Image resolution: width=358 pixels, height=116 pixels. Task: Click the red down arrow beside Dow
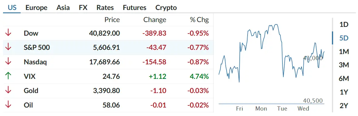[x=8, y=33]
